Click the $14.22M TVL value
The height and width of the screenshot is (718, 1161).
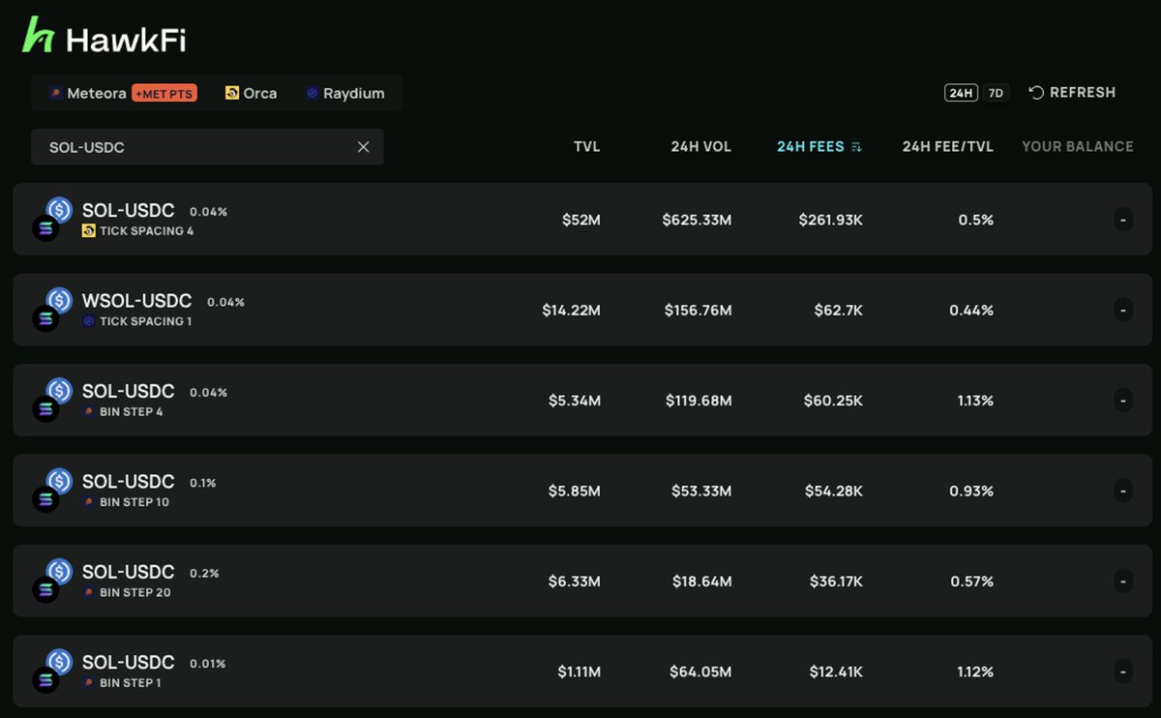[x=571, y=310]
